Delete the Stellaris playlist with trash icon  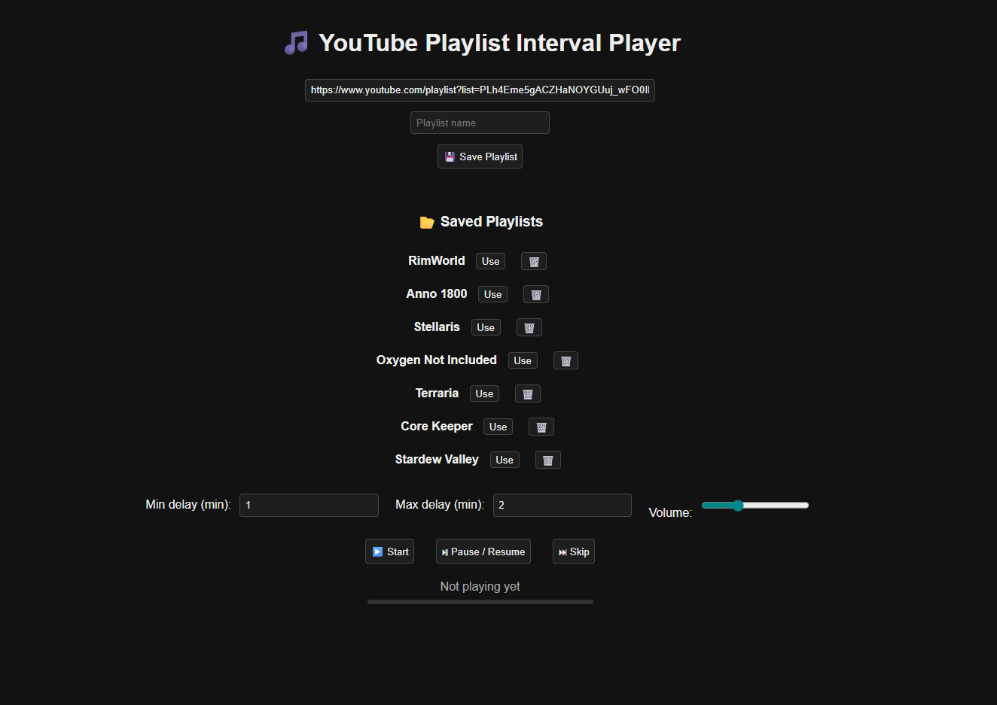pos(529,327)
